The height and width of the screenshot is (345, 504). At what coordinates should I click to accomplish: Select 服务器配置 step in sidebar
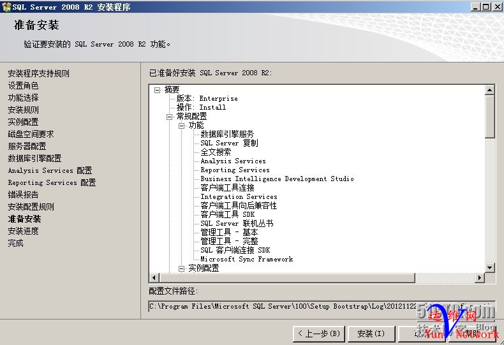tap(27, 146)
